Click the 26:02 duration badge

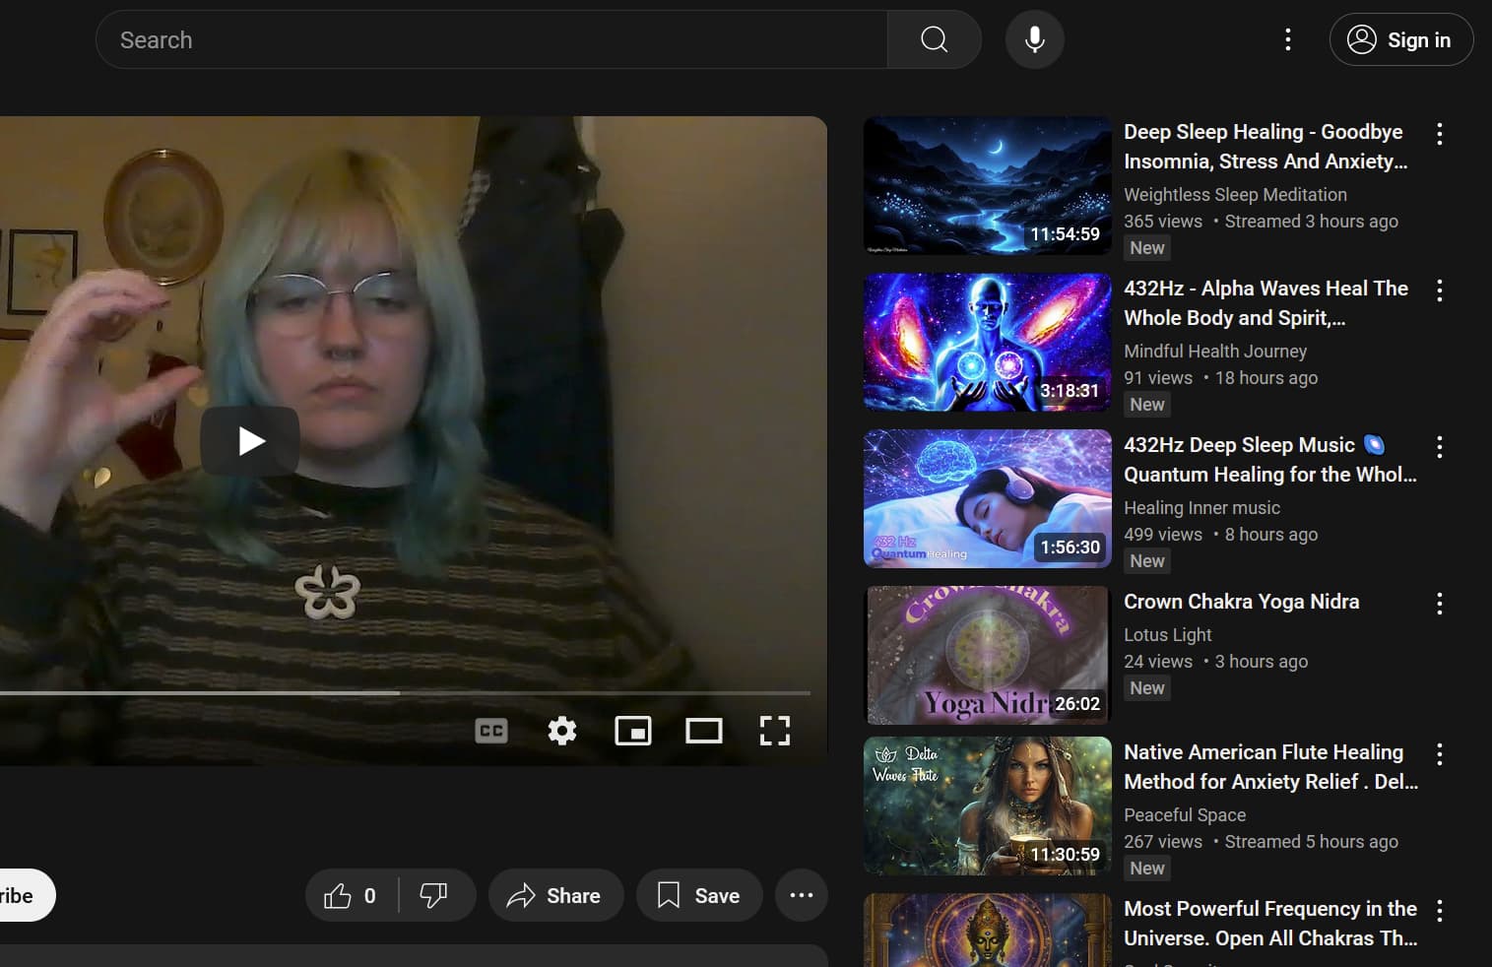tap(1077, 704)
